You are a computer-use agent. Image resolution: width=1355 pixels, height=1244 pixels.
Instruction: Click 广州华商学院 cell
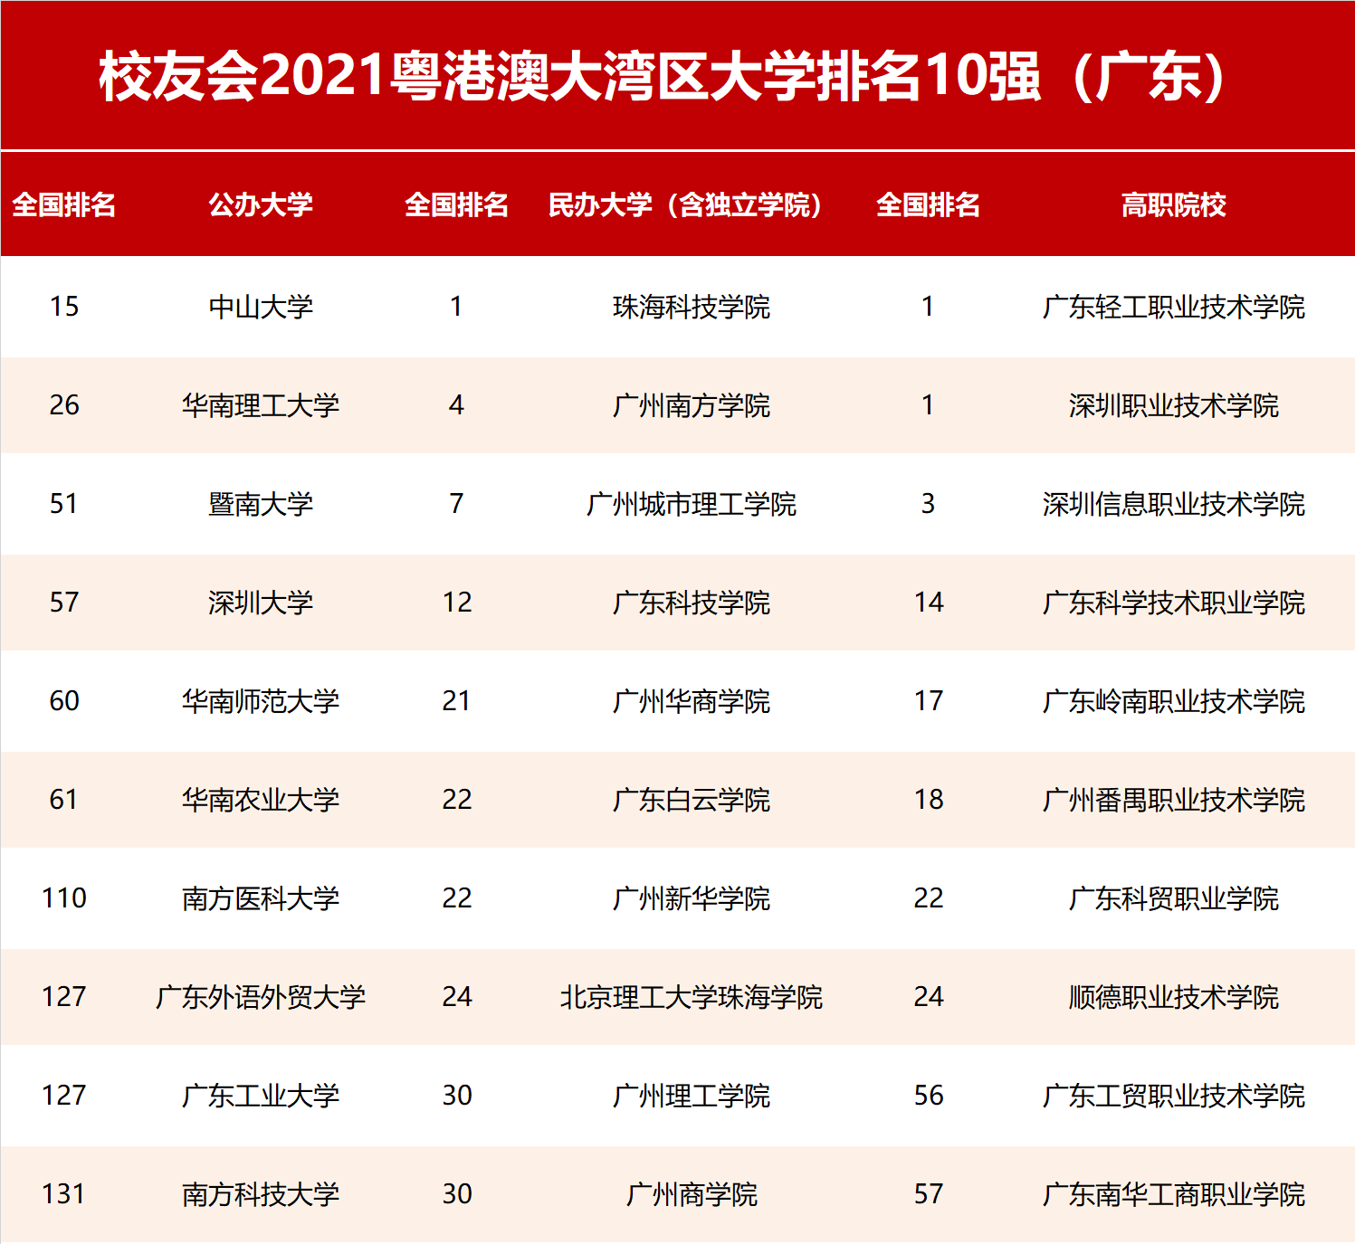pyautogui.click(x=691, y=701)
